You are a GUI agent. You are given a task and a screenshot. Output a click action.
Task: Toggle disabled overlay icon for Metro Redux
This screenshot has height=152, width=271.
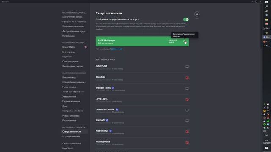(187, 132)
